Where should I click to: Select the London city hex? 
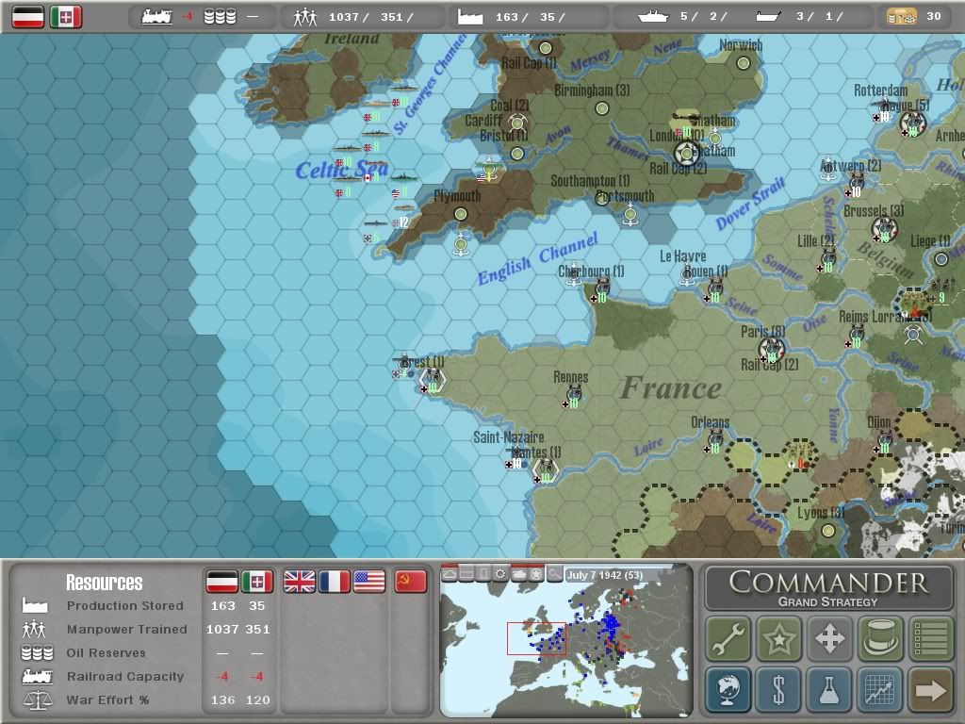[686, 153]
